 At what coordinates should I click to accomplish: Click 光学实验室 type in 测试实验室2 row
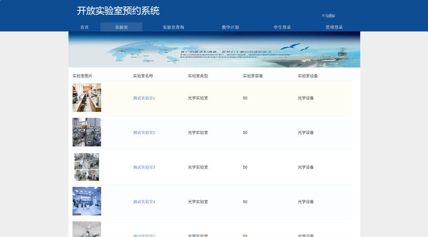pyautogui.click(x=198, y=133)
